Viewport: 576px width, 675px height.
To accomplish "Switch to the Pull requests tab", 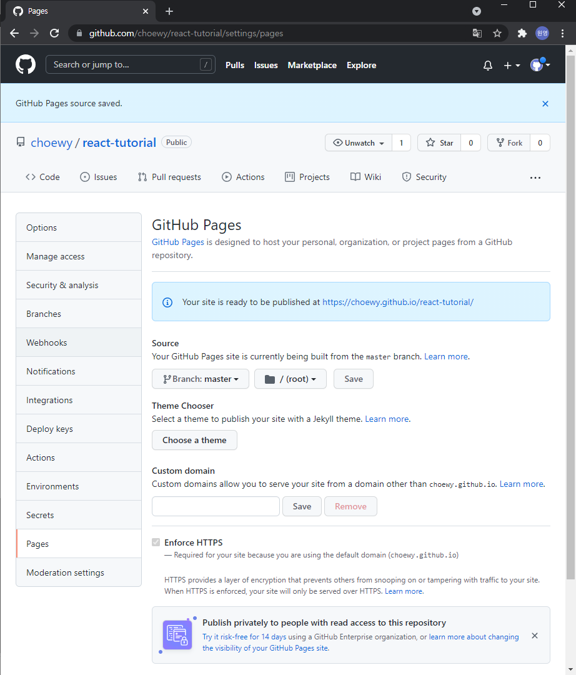I will tap(169, 177).
